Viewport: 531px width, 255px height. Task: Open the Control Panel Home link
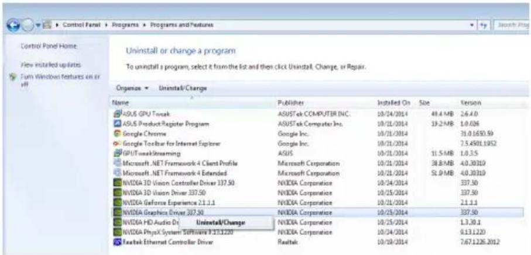49,46
